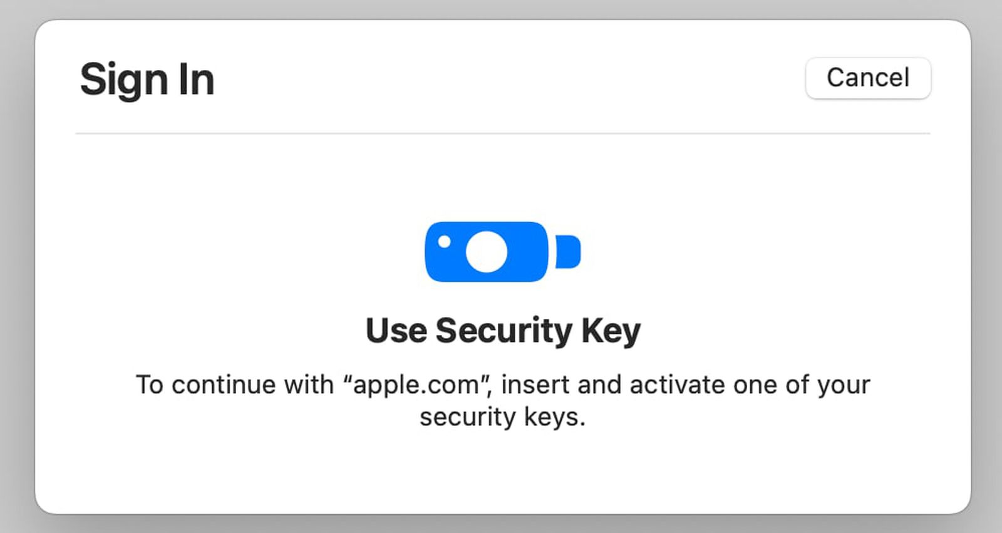The height and width of the screenshot is (533, 1002).
Task: Click the large white circle on the key icon
Action: [x=487, y=252]
